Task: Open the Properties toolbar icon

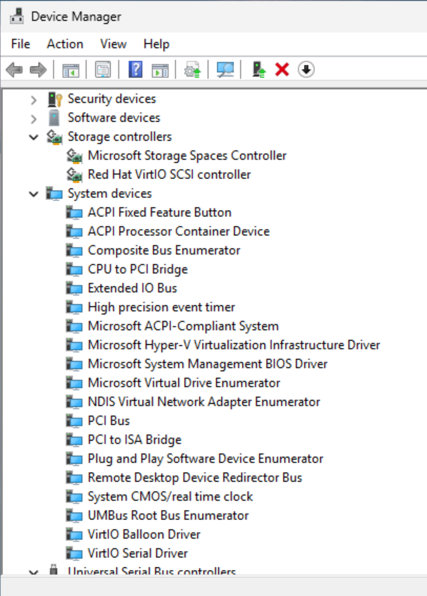Action: (103, 70)
